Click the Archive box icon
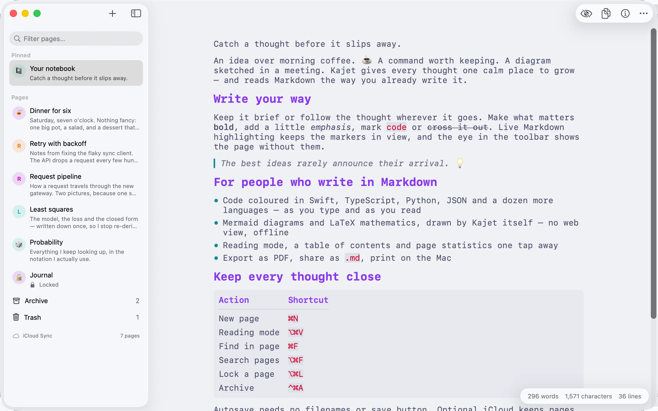 (x=16, y=301)
